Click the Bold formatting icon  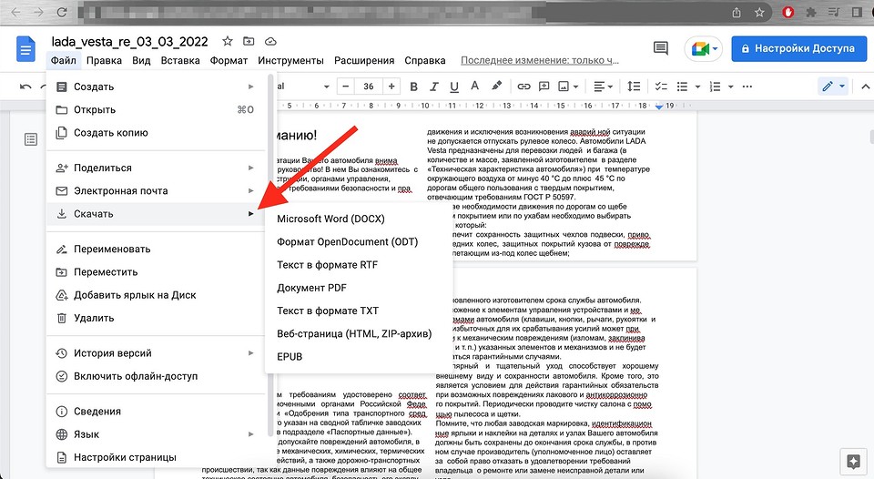click(x=413, y=87)
